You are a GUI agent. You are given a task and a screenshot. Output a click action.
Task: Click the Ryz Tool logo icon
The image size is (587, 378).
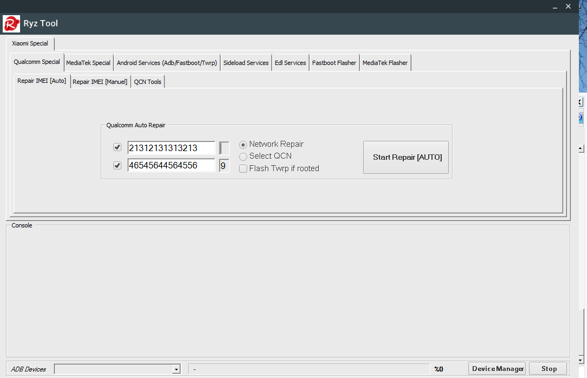[x=11, y=23]
